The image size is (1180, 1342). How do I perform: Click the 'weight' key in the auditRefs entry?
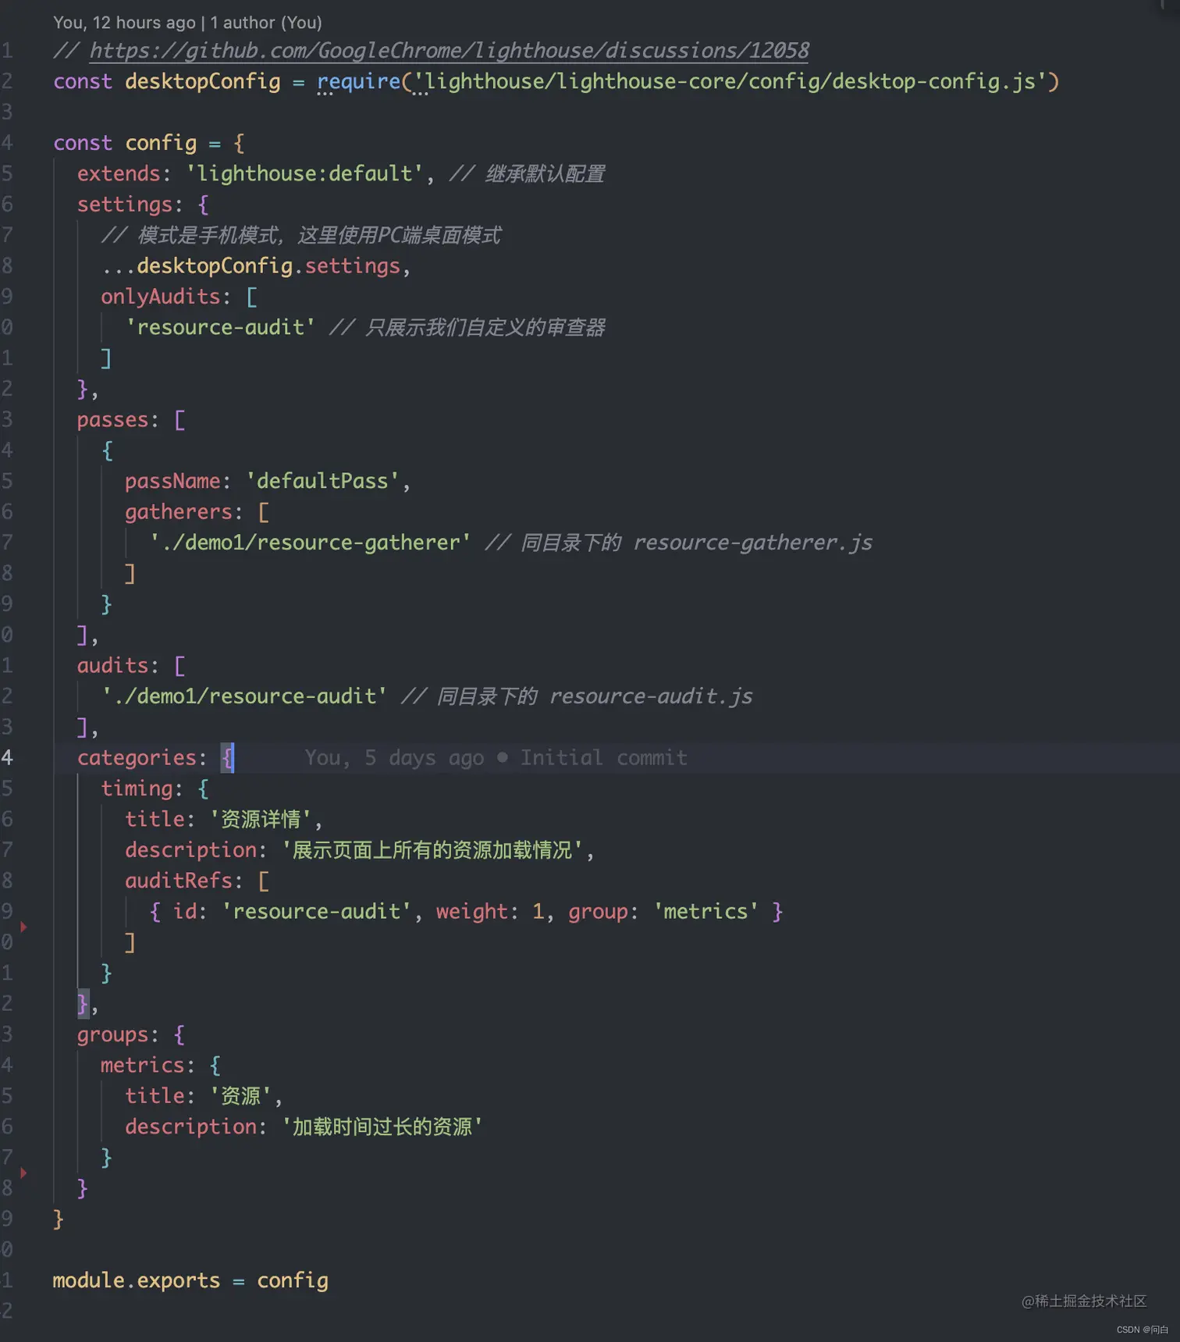point(471,912)
